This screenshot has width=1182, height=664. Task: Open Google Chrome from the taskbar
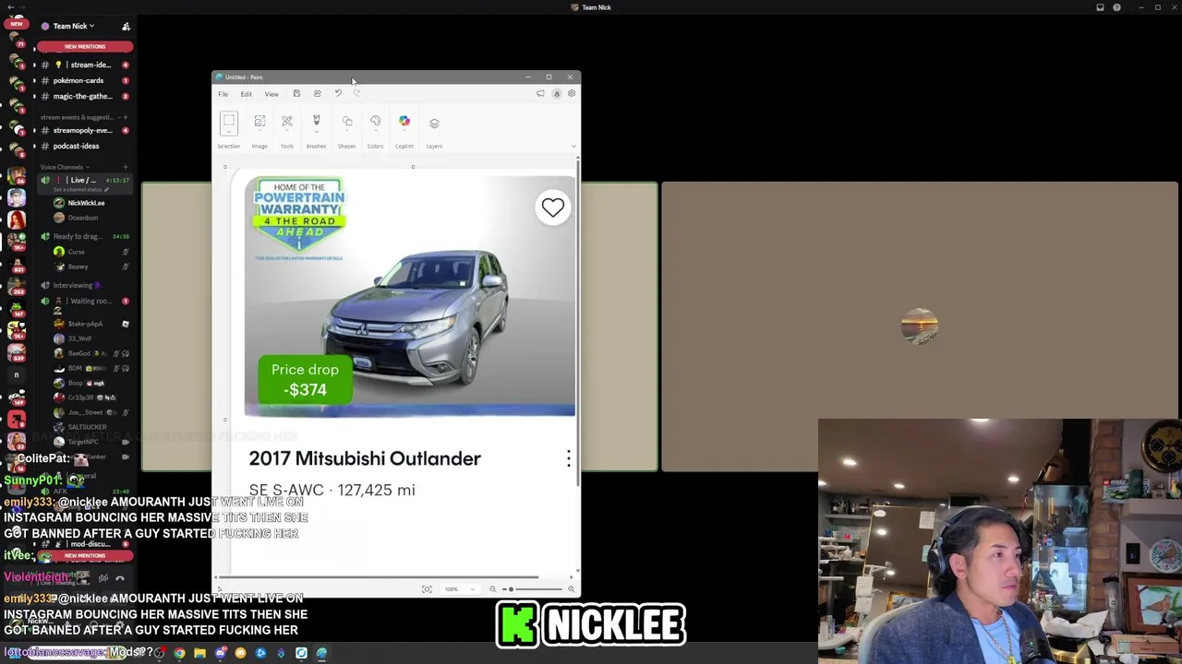(179, 653)
